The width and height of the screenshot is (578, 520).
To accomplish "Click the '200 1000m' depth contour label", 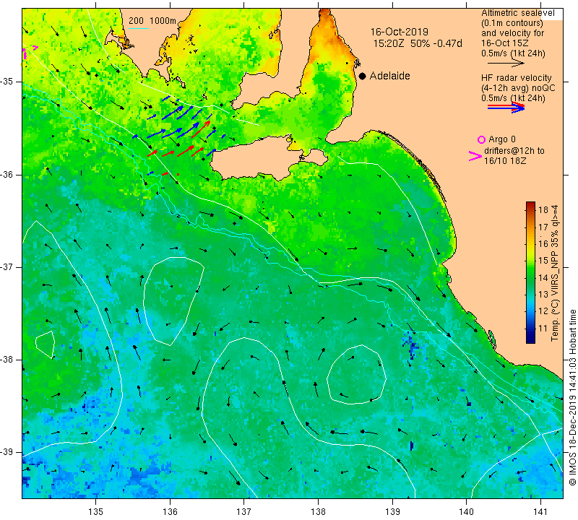I will click(152, 21).
